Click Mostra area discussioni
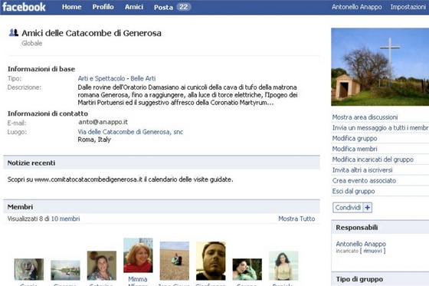This screenshot has width=429, height=286. 365,117
